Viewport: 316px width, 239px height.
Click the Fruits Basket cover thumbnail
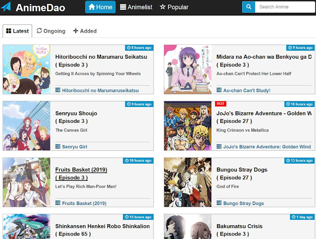[x=27, y=182]
